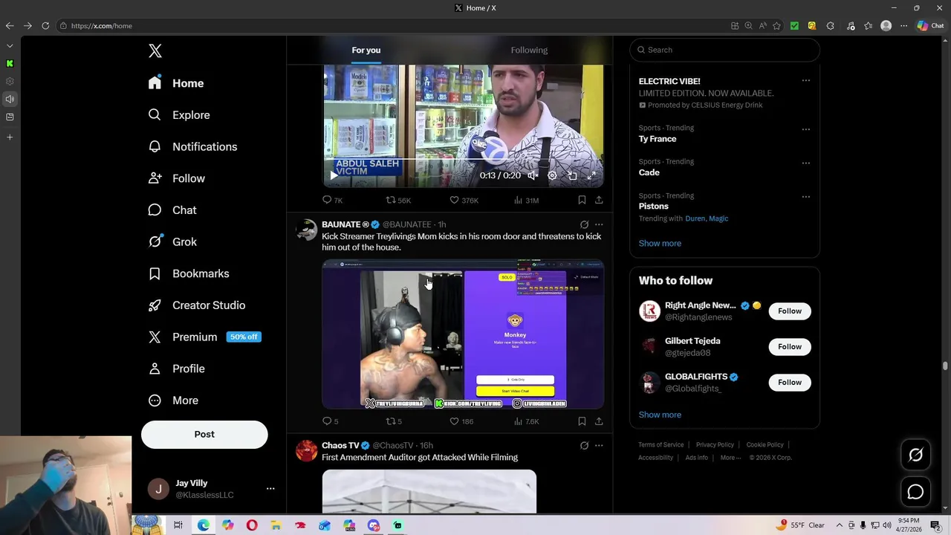Click the X logo in sidebar

155,51
